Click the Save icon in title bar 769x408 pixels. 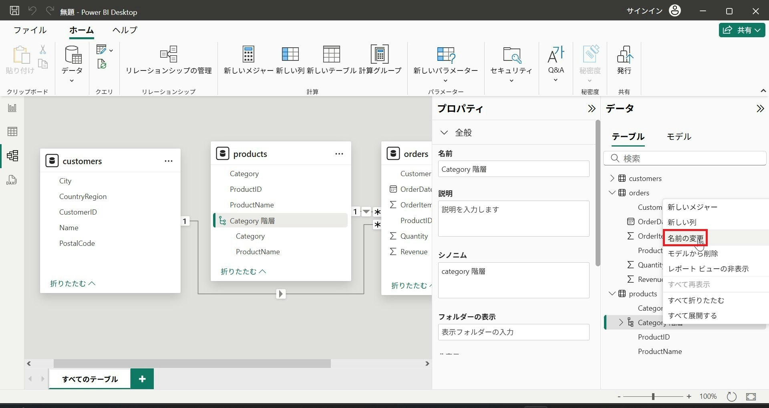(14, 11)
